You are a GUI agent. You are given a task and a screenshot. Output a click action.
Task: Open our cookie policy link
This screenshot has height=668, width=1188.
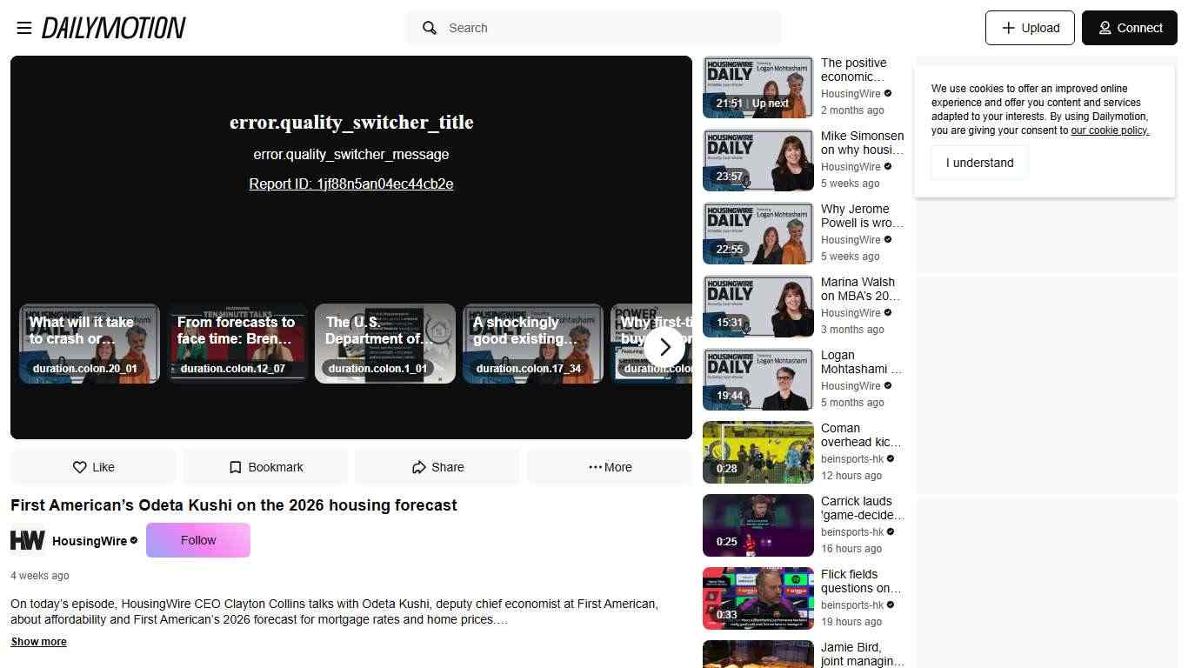click(1109, 130)
